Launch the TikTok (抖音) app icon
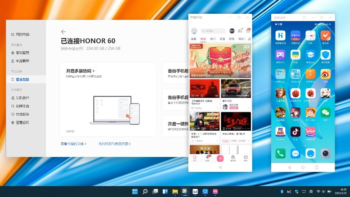 pos(295,132)
